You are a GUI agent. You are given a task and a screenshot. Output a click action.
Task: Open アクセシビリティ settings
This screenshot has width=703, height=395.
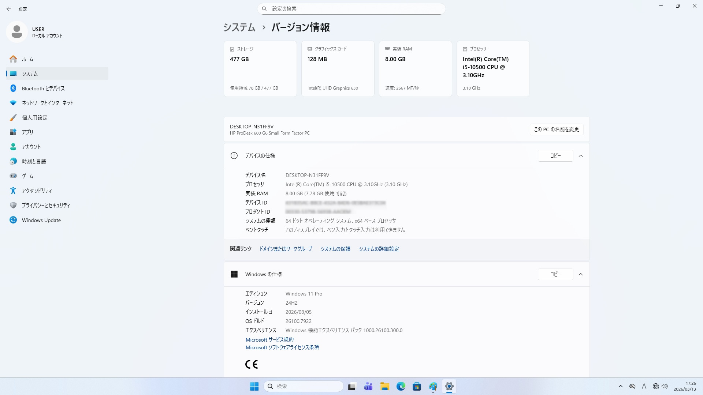(x=37, y=191)
